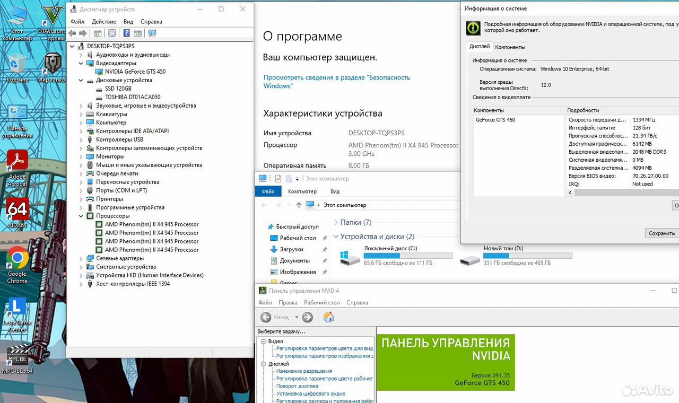Screen dimensions: 679x403
Task: Open World of Tanks desktop icon
Action: 52,67
